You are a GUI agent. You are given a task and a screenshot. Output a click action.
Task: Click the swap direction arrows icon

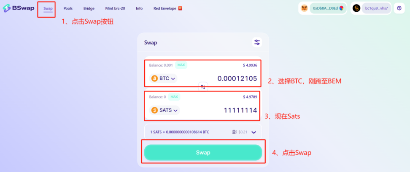click(x=203, y=87)
